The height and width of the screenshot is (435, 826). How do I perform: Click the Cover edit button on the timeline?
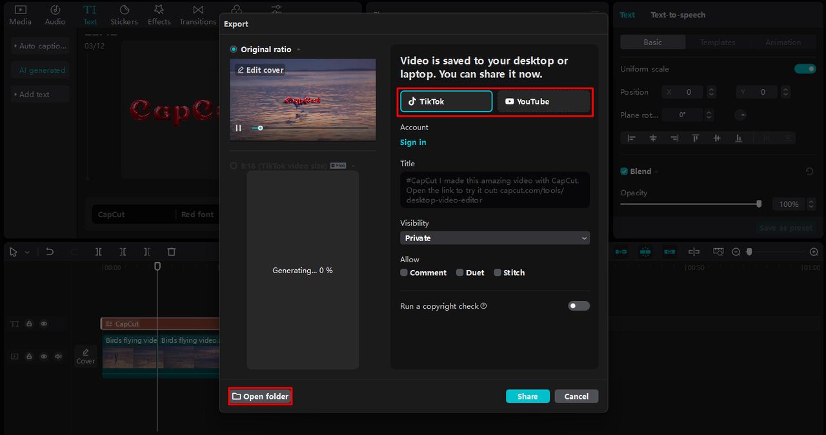[86, 356]
